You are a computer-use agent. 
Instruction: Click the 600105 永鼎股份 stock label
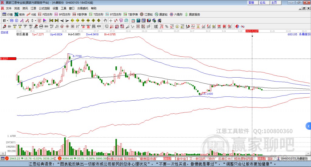point(299,34)
